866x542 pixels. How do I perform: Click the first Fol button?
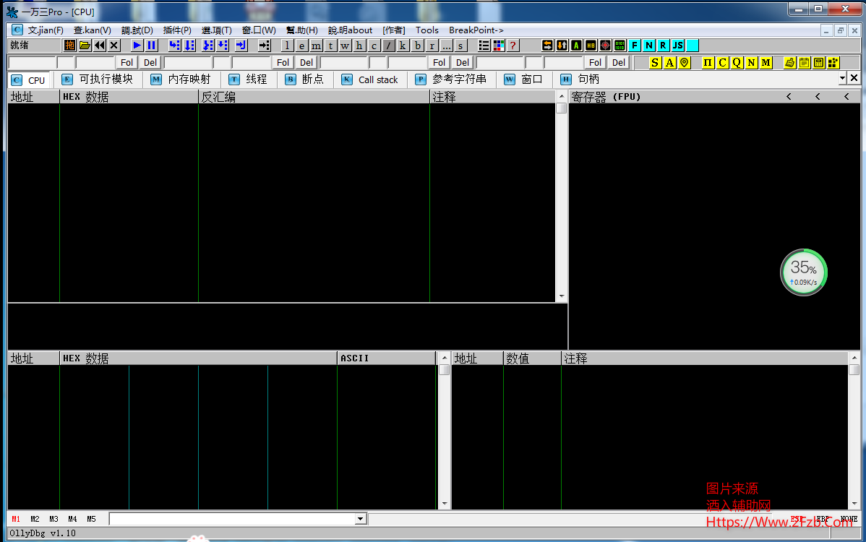127,63
